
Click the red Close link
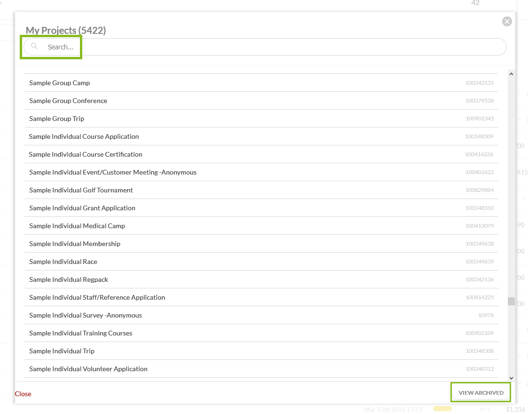(x=23, y=394)
